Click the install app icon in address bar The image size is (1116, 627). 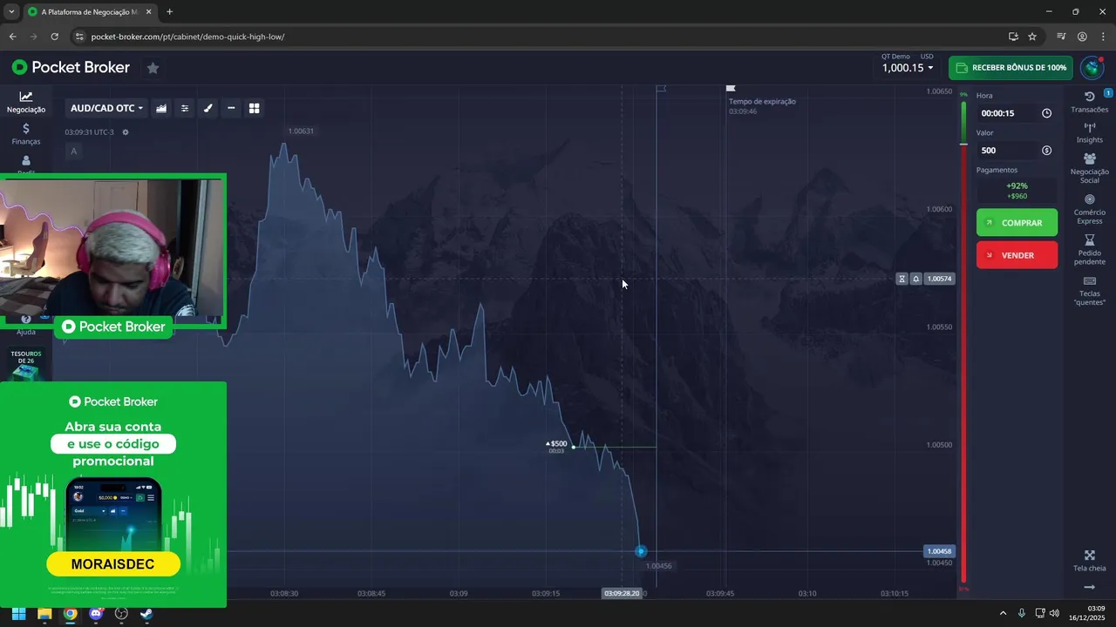(x=1013, y=37)
